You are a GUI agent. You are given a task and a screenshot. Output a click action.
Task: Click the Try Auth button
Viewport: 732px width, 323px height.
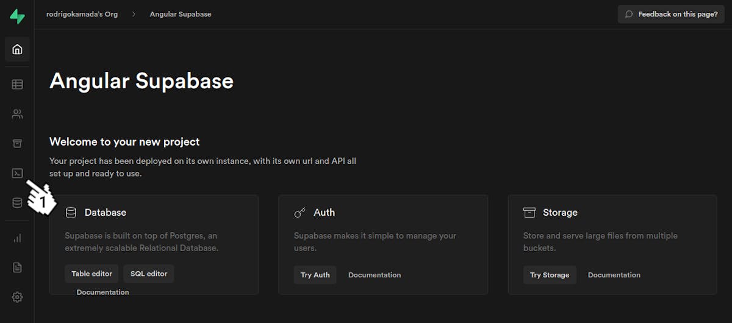(315, 275)
